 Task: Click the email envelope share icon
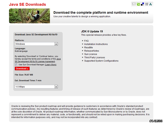(134, 4)
